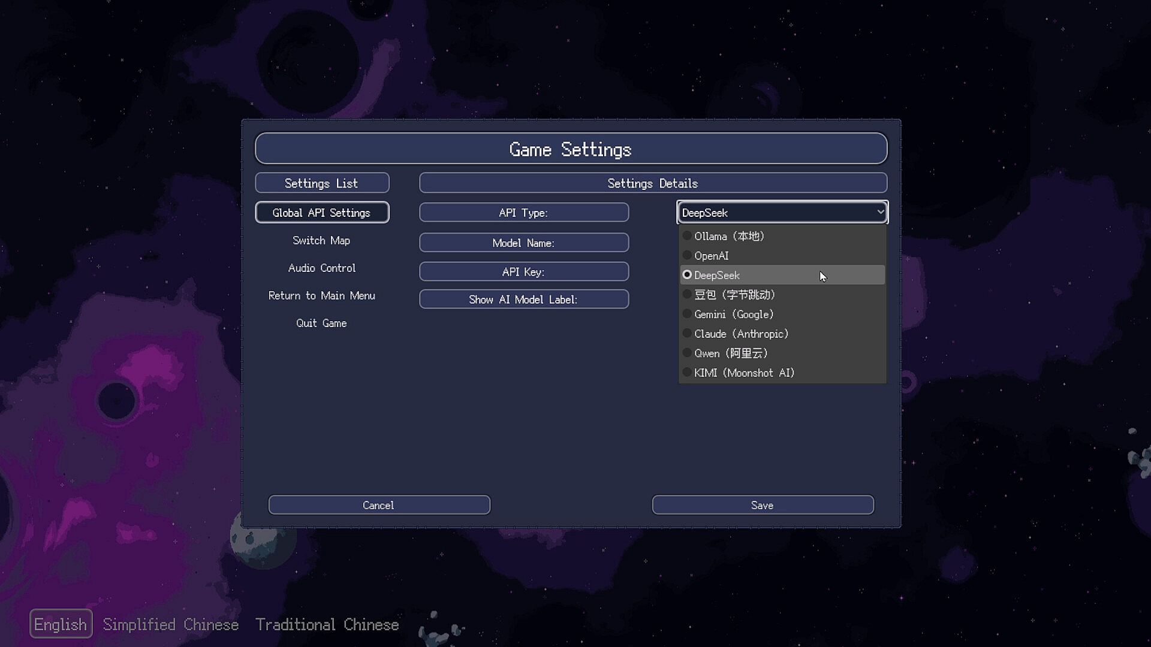Click Return to Main Menu
The image size is (1151, 647).
tap(321, 295)
